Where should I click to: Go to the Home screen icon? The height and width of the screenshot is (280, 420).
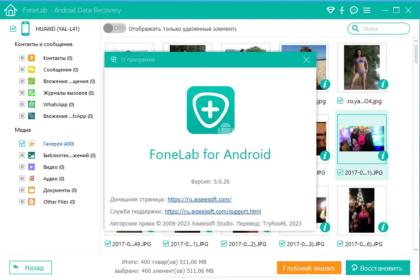tap(11, 10)
